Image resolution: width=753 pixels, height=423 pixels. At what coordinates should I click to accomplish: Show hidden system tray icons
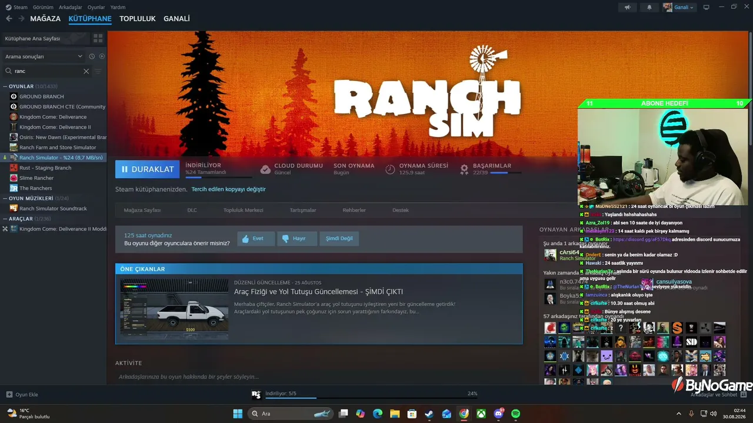(678, 414)
